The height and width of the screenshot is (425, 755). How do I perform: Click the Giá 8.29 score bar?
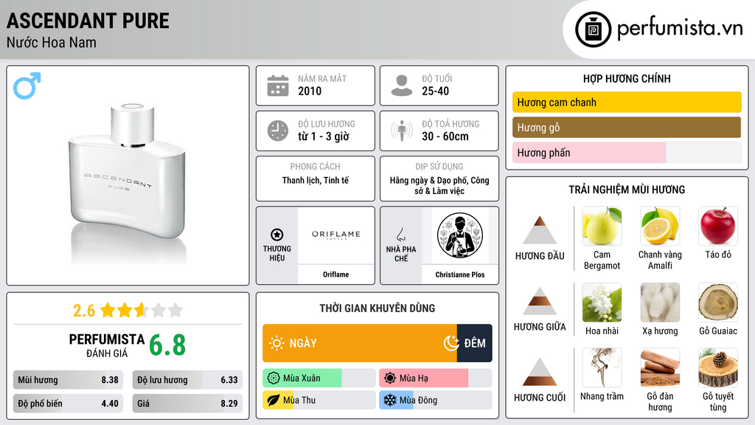point(187,404)
